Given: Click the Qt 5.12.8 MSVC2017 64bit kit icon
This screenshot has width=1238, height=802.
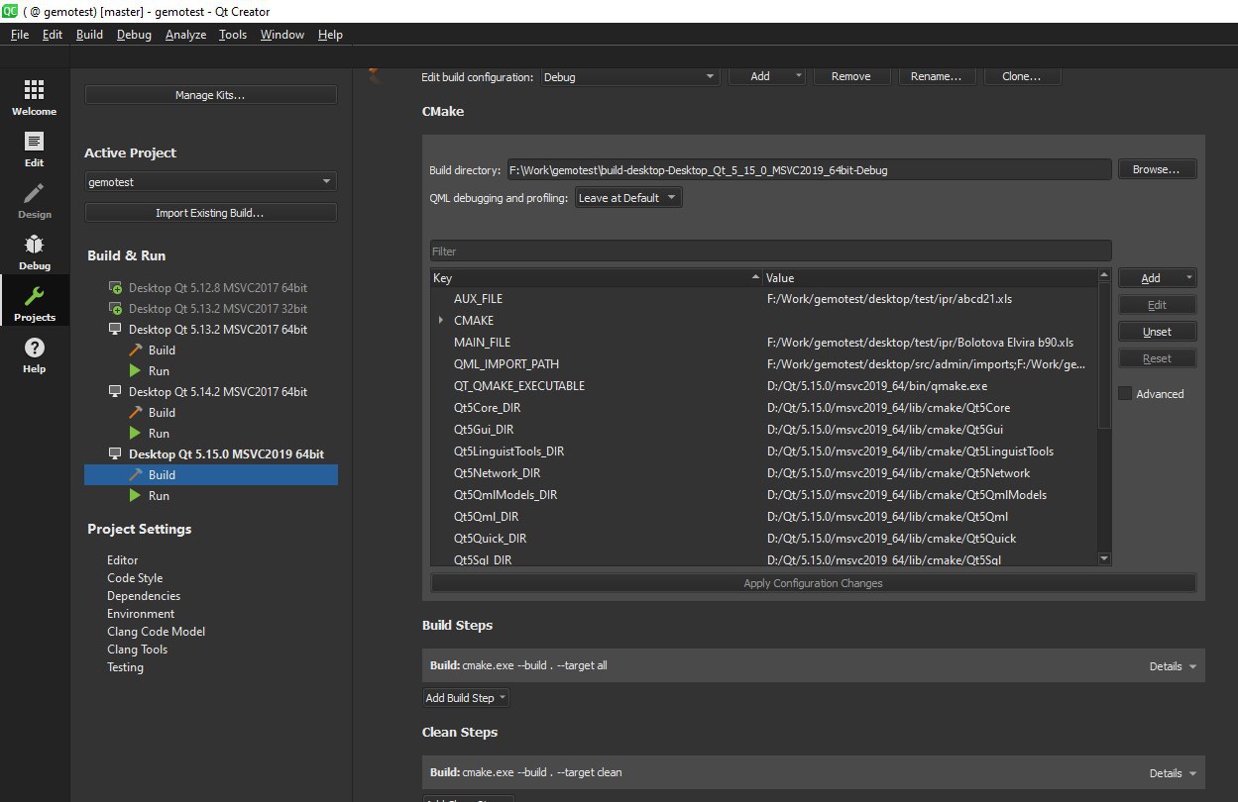Looking at the screenshot, I should tap(115, 288).
